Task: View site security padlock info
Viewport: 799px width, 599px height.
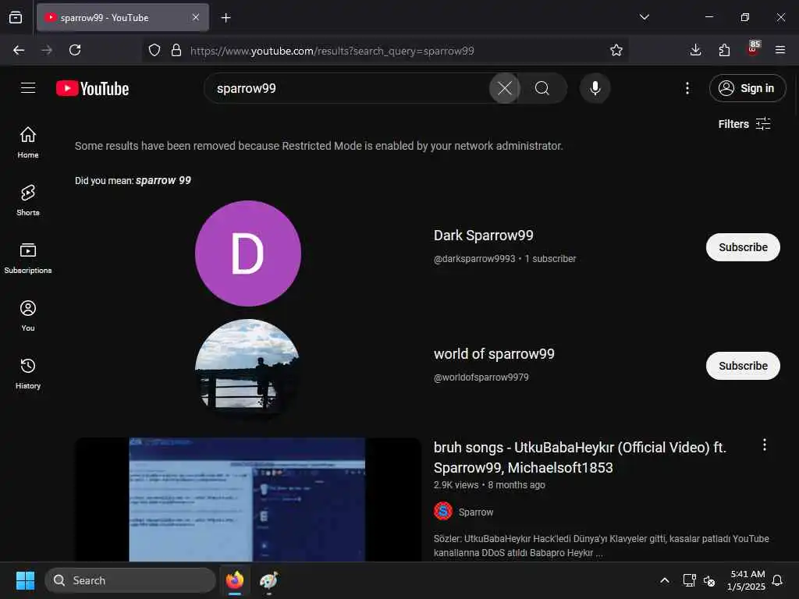Action: pos(176,50)
